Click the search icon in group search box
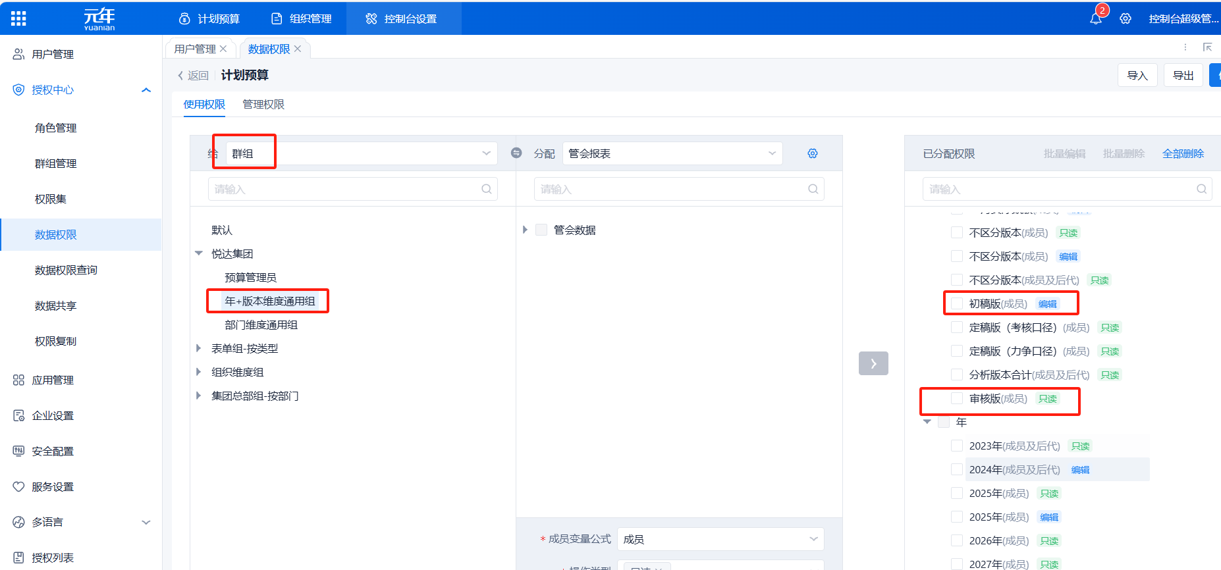1221x570 pixels. [486, 190]
